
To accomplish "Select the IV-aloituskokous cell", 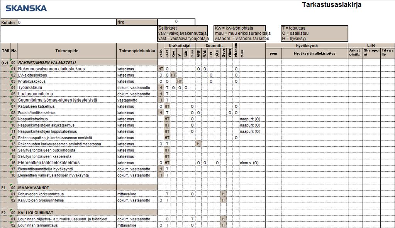I will click(x=67, y=81).
